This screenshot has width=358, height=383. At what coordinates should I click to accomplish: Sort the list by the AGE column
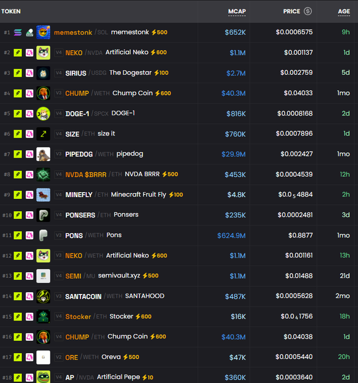[x=344, y=11]
